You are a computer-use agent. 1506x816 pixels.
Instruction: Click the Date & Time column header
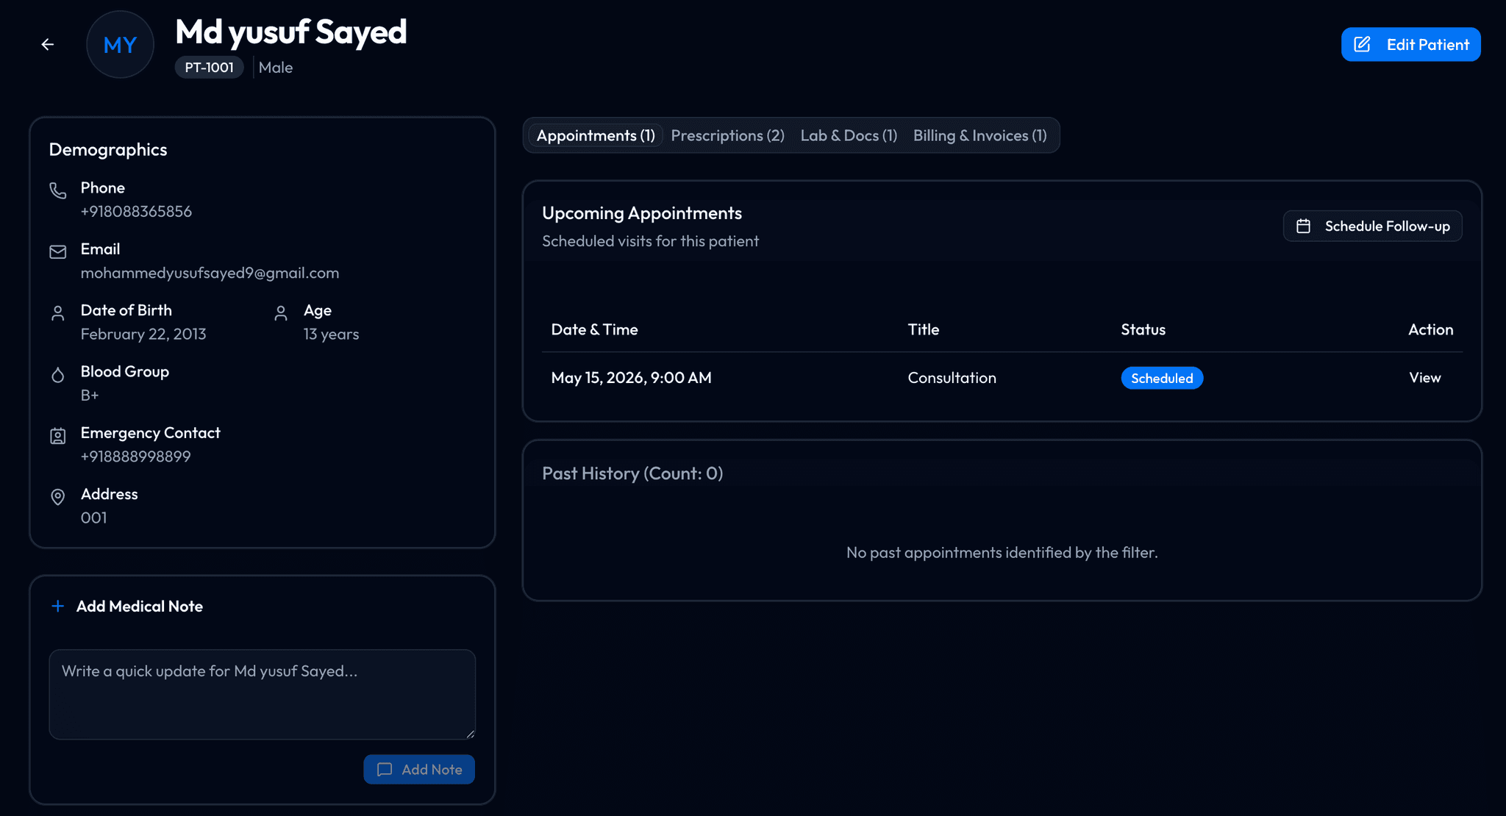click(594, 330)
